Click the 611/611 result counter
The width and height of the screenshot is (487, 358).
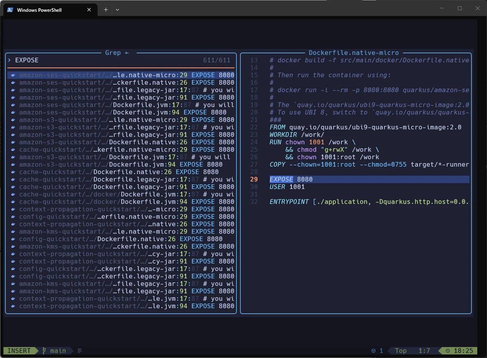point(217,60)
